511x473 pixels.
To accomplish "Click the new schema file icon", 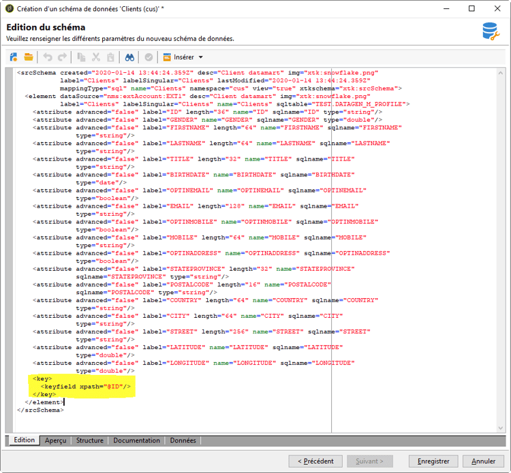I will point(14,57).
